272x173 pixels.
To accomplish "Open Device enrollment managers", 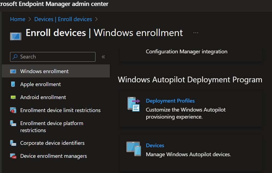I will [56, 156].
